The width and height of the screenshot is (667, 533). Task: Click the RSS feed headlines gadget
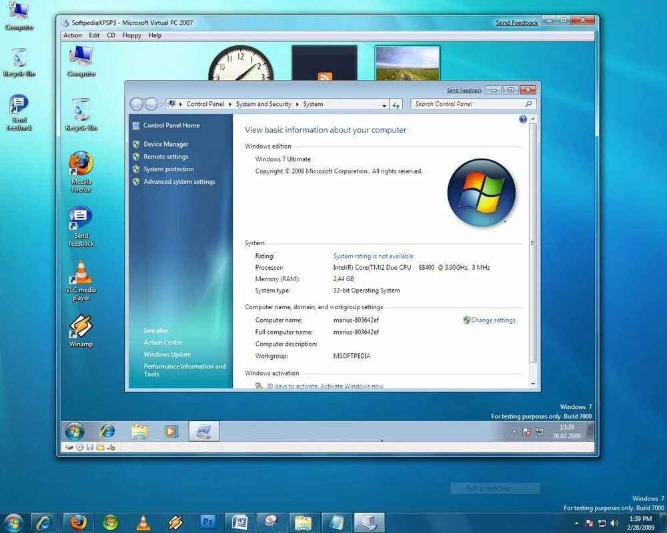point(324,63)
